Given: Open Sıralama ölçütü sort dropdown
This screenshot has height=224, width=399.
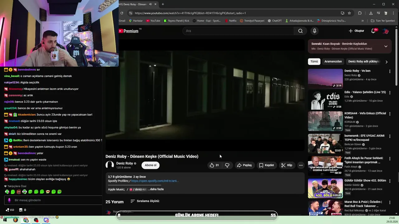Looking at the screenshot, I should 145,201.
